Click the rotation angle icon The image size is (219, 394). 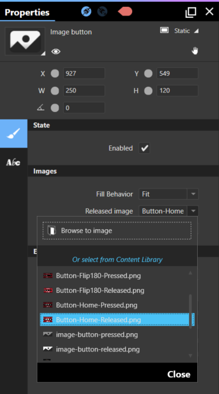tap(41, 108)
